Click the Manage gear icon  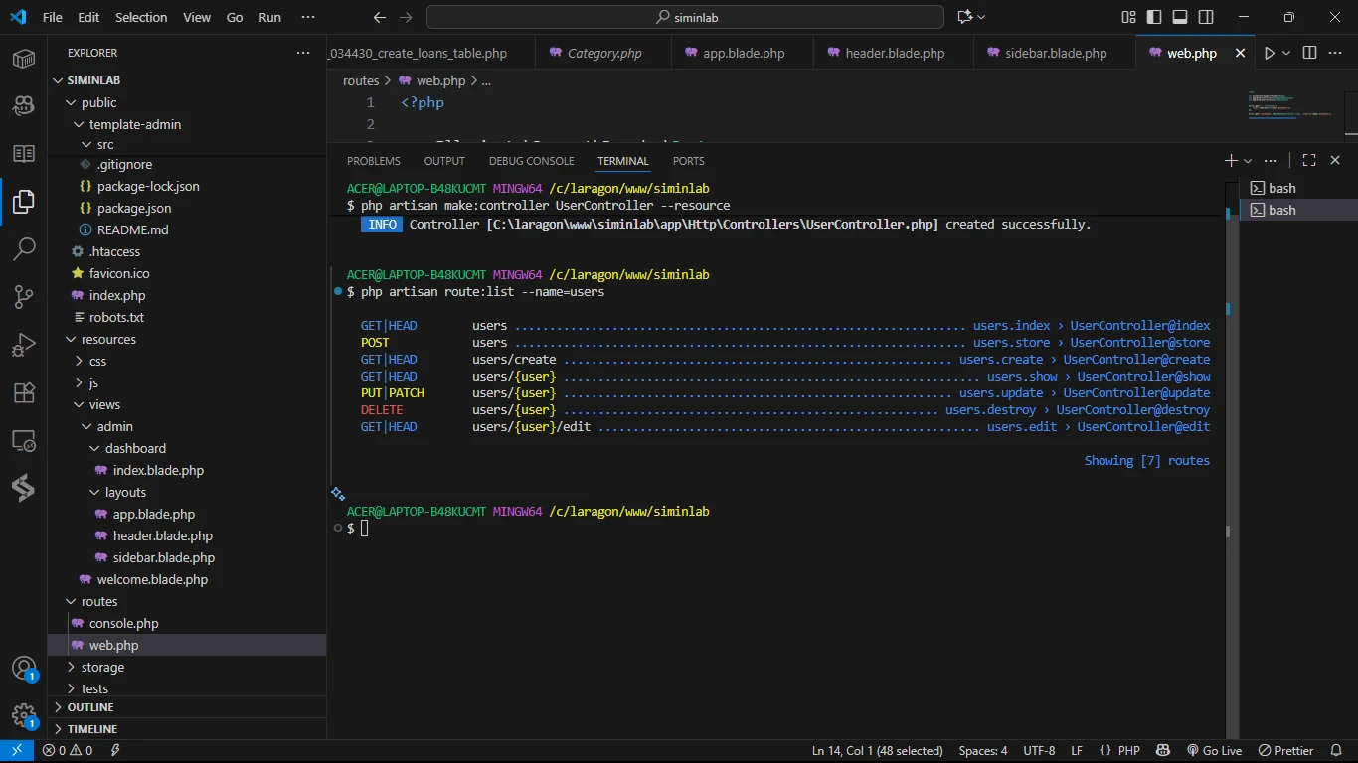point(24,716)
